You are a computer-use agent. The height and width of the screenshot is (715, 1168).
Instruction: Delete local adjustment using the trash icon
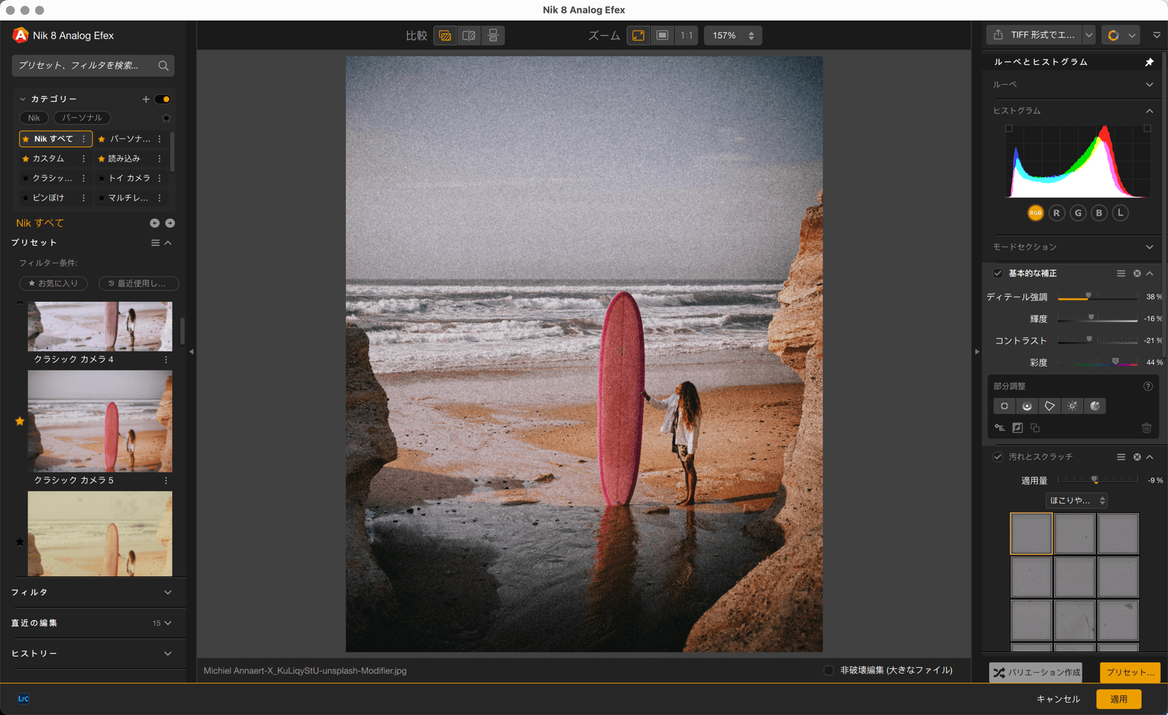click(1147, 428)
